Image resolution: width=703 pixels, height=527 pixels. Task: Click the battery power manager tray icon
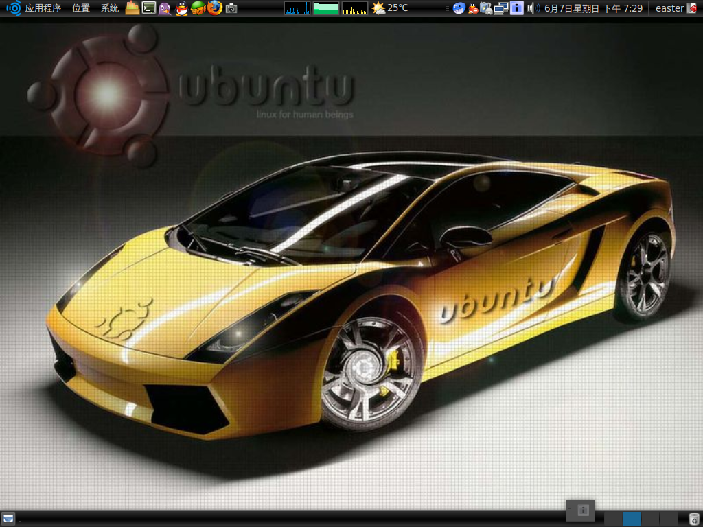[486, 8]
